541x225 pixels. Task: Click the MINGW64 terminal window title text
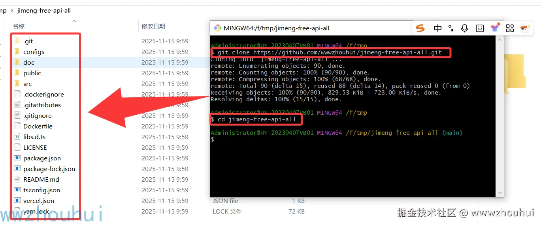pyautogui.click(x=277, y=28)
